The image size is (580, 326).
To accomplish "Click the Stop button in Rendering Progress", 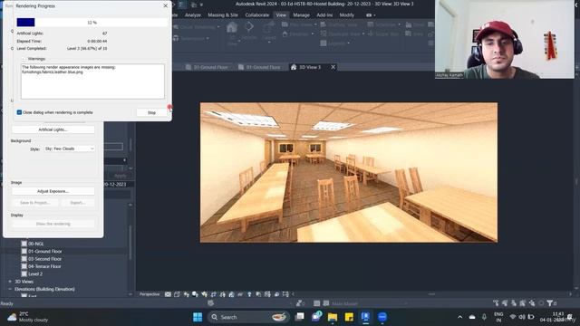I will [151, 112].
